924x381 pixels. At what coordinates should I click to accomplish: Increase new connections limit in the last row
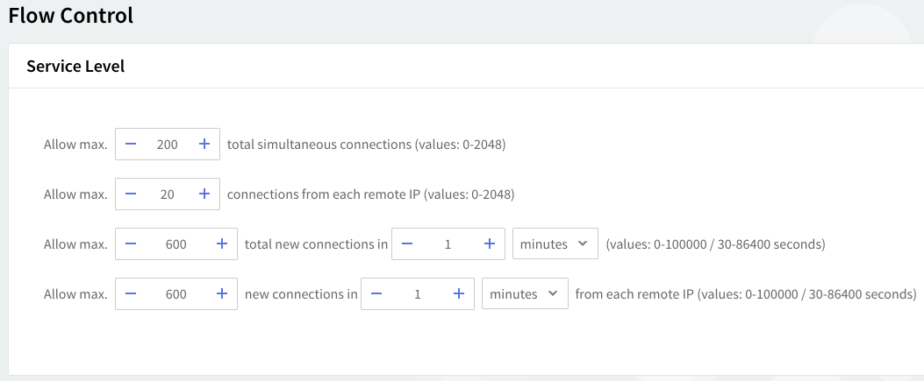(x=222, y=294)
